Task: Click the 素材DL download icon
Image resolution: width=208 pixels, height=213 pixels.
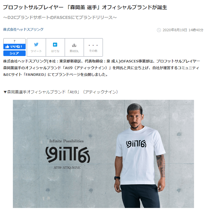Action: tap(74, 45)
